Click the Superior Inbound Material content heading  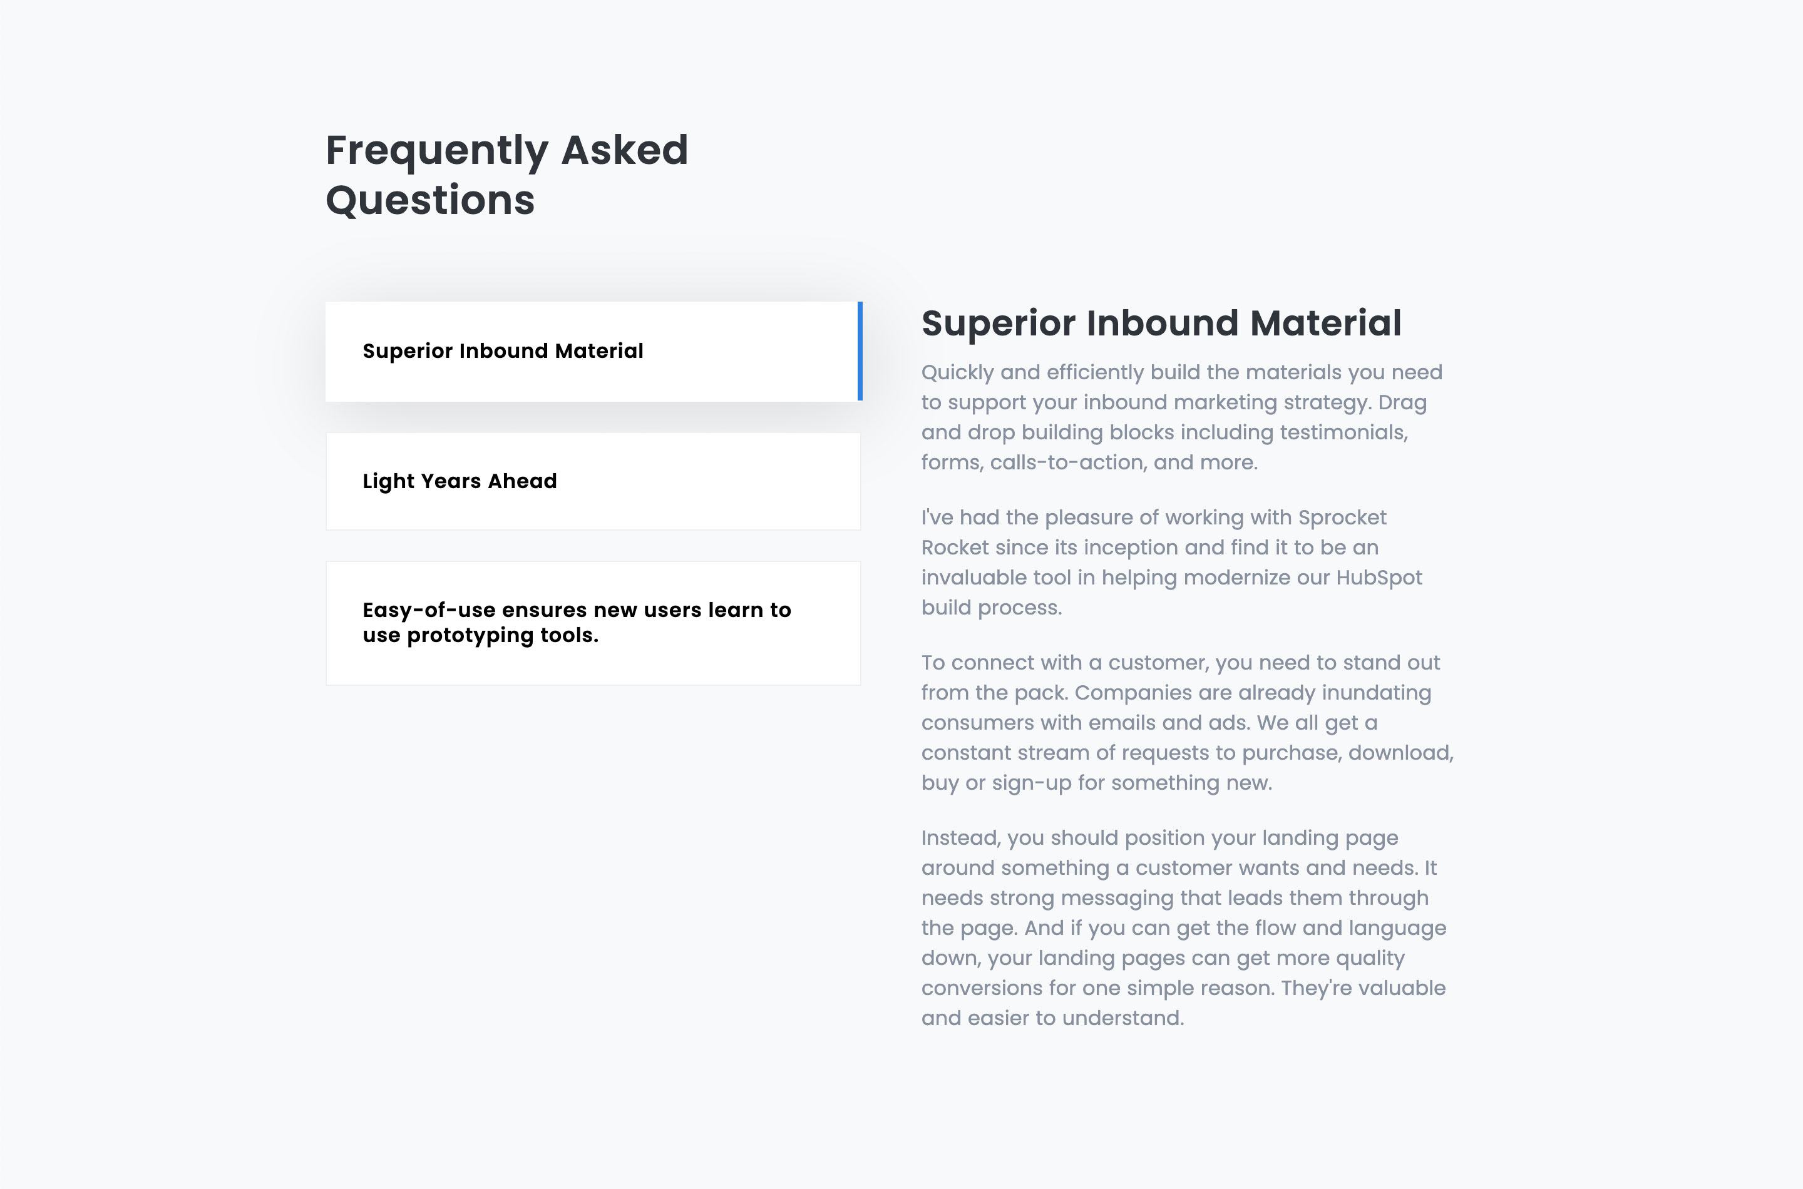(x=1161, y=323)
